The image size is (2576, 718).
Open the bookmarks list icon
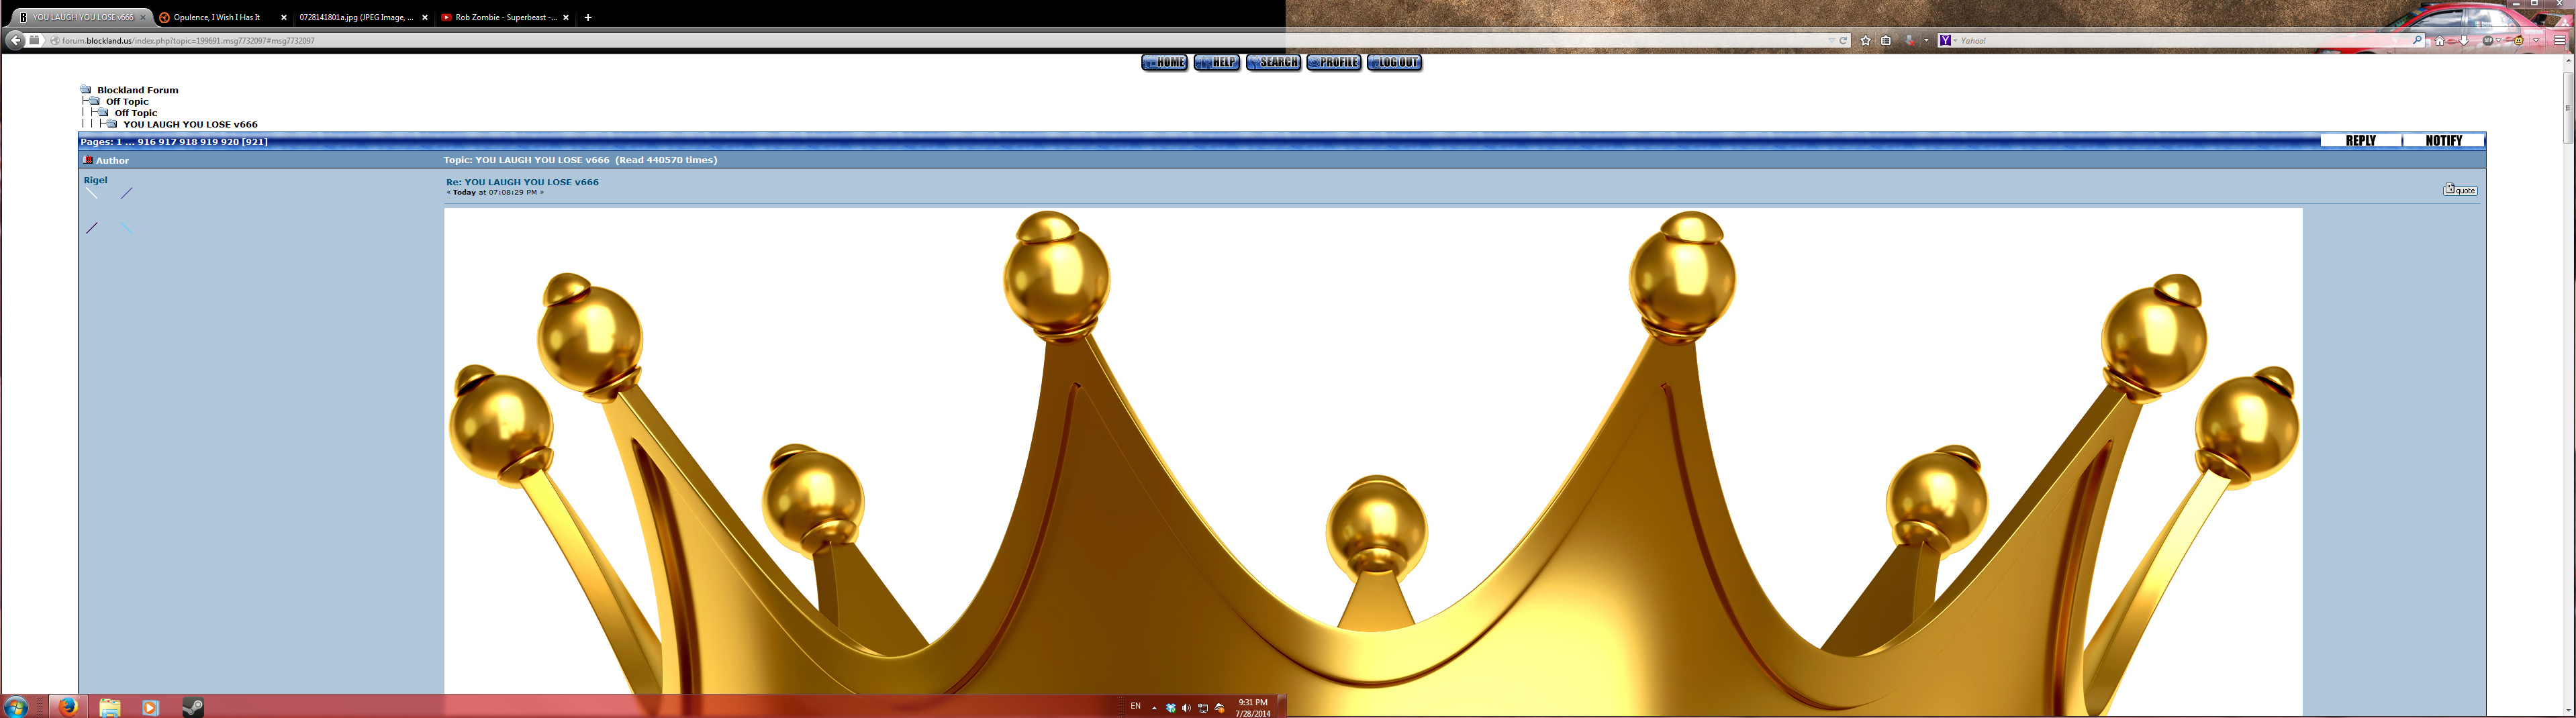[1886, 41]
